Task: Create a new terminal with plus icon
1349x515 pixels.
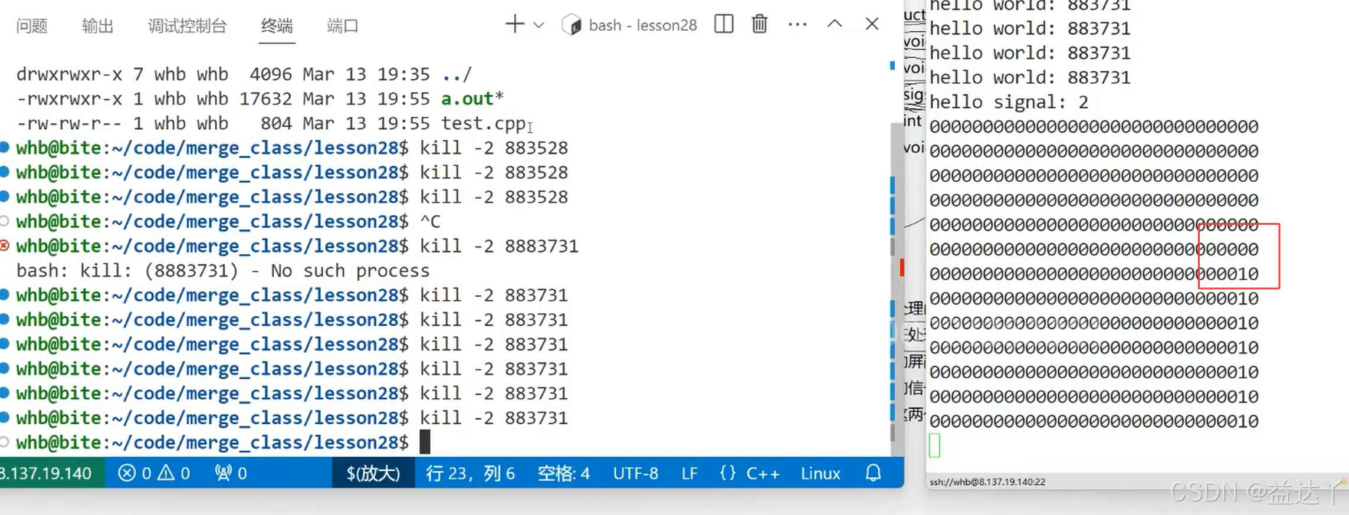Action: click(x=514, y=24)
